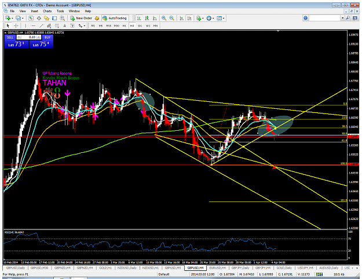The image size is (362, 279).
Task: Open the Tools menu
Action: 60,11
